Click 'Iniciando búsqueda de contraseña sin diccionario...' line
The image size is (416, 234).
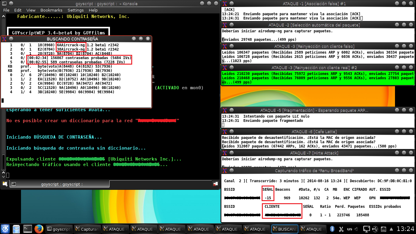[x=76, y=148]
